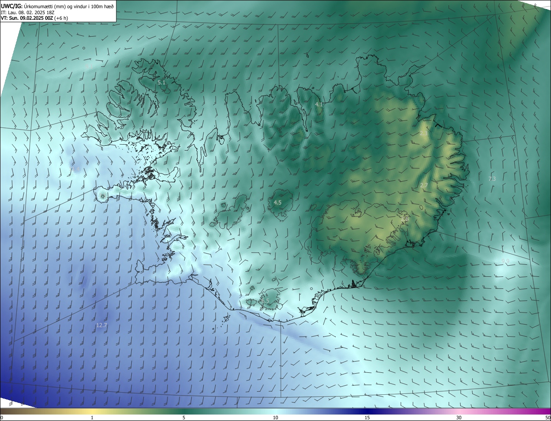The height and width of the screenshot is (421, 551).
Task: Click the 15 tick label on the color scale
Action: [x=367, y=418]
